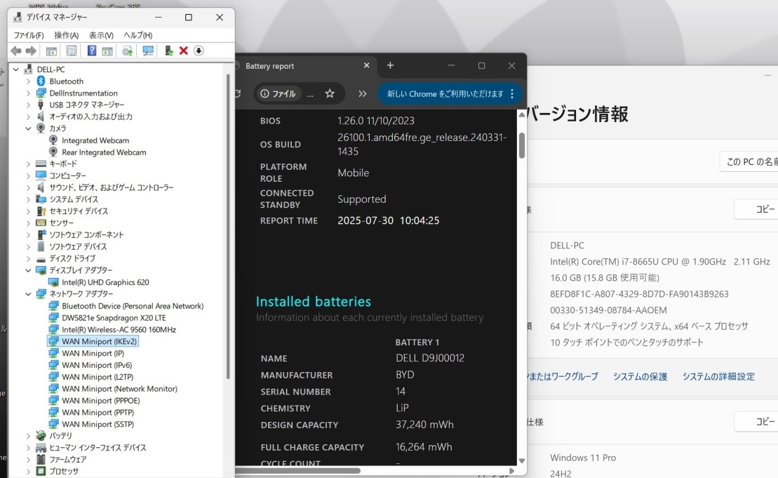This screenshot has width=778, height=478.
Task: Click the Device Manager tree vertical scrollbar
Action: coord(228,226)
